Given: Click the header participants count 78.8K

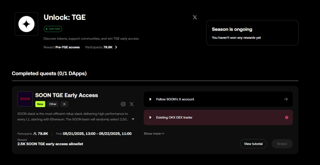Looking at the screenshot, I should 108,47.
